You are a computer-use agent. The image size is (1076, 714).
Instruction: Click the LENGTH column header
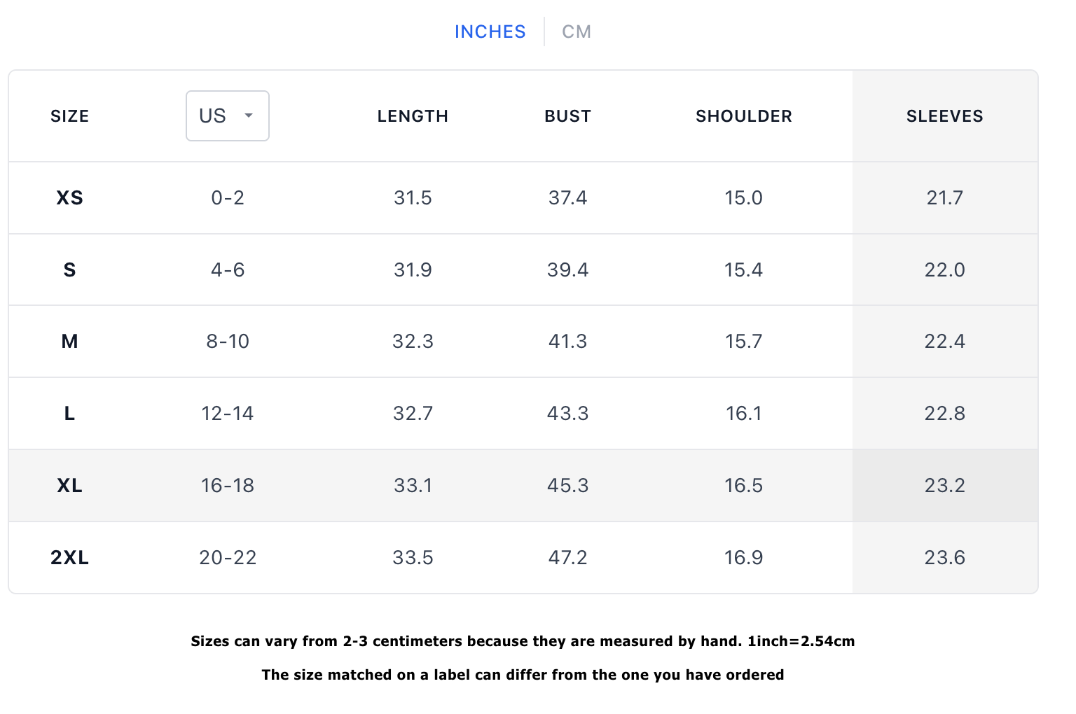pyautogui.click(x=413, y=116)
